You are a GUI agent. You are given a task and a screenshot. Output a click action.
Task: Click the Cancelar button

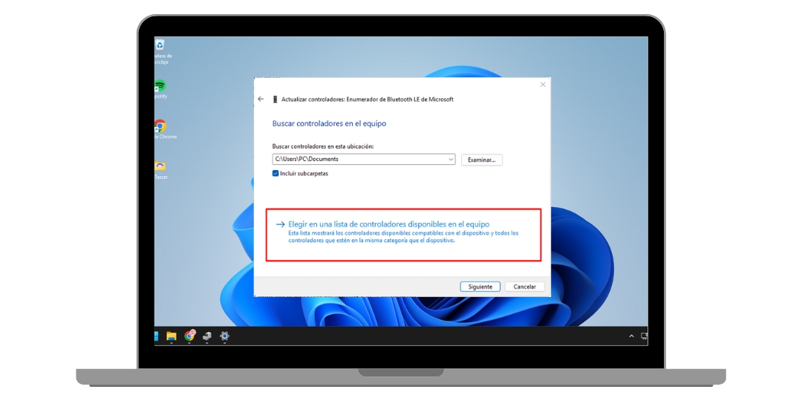525,287
